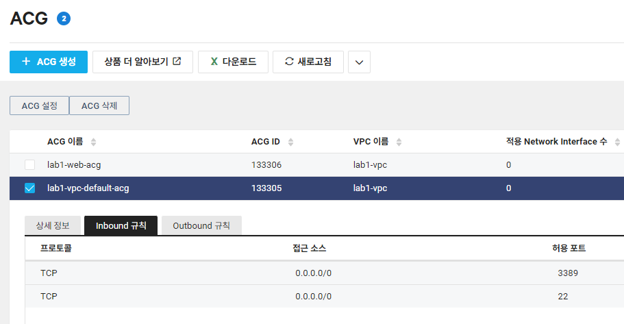Check the lab1-web-acg checkbox
Screen dimensions: 624x324
(x=30, y=165)
